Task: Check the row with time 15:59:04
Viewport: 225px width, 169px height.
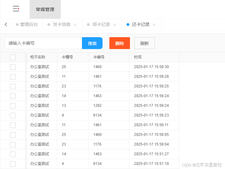Action: 13,145
